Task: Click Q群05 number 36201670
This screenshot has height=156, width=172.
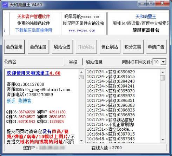Action: click(57, 117)
